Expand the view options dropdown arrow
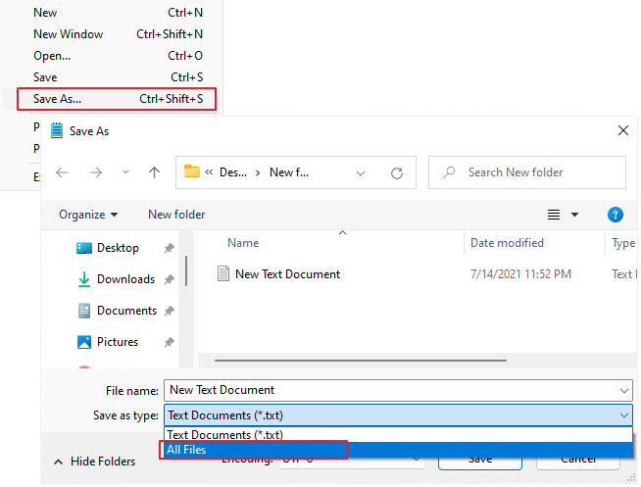This screenshot has width=641, height=487. pos(575,215)
